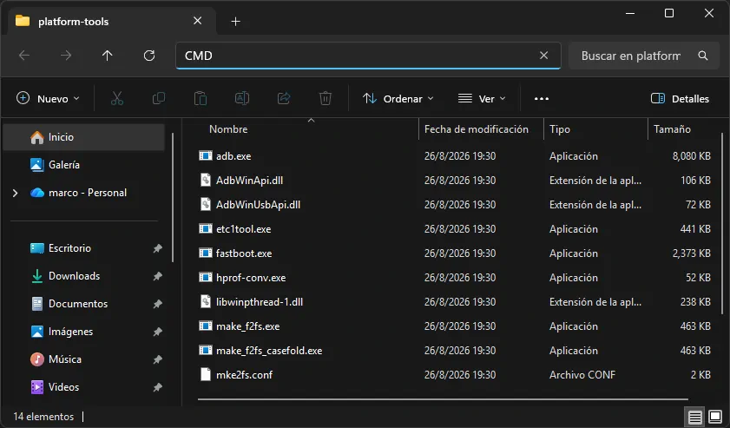Screen dimensions: 730x428
Task: Open the Ordenar dropdown
Action: pos(398,98)
